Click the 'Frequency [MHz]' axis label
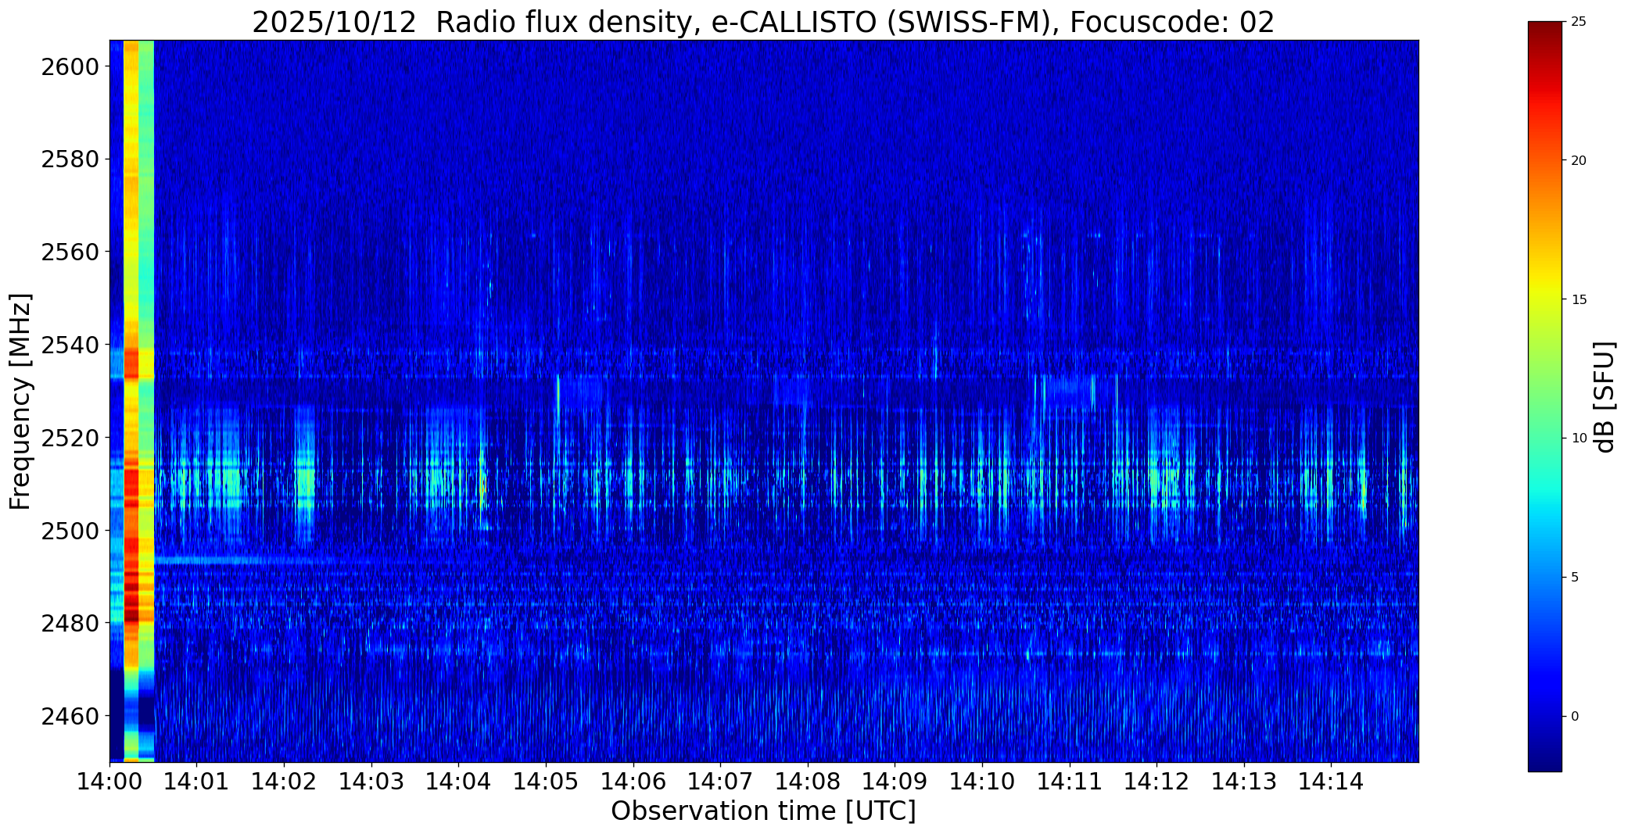The width and height of the screenshot is (1628, 834). click(x=20, y=401)
